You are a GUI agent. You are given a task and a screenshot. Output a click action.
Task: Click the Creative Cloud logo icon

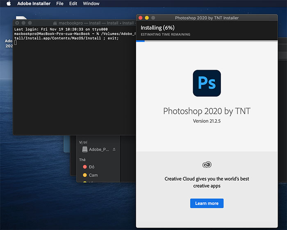click(207, 164)
